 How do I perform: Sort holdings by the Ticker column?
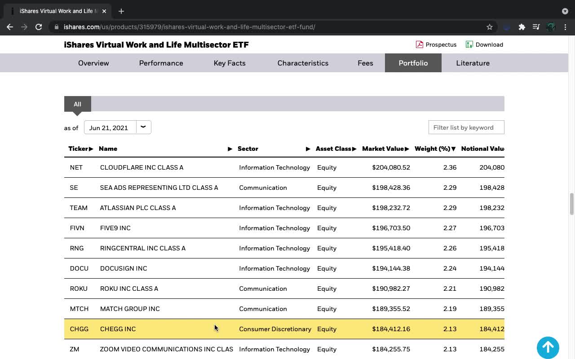[x=80, y=149]
